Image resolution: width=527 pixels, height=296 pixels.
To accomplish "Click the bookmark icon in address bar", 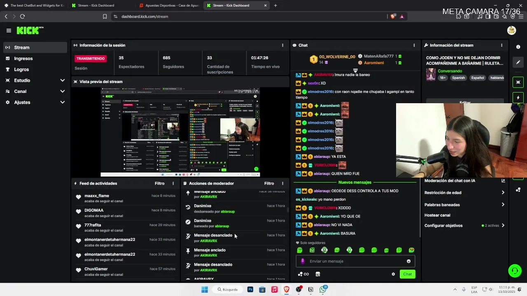I will click(x=105, y=16).
